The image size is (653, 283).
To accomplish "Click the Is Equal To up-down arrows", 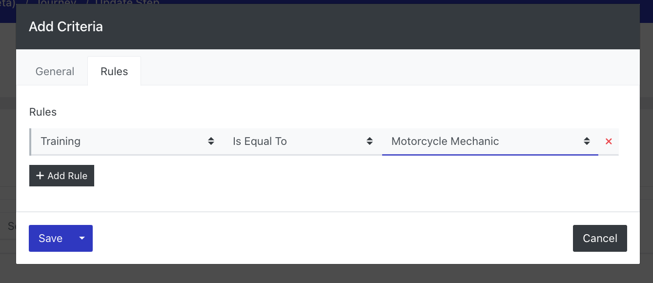I will 369,141.
